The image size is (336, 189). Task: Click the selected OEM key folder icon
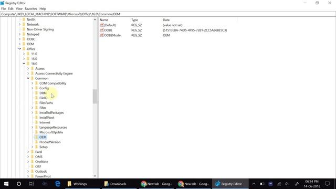[x=36, y=137]
